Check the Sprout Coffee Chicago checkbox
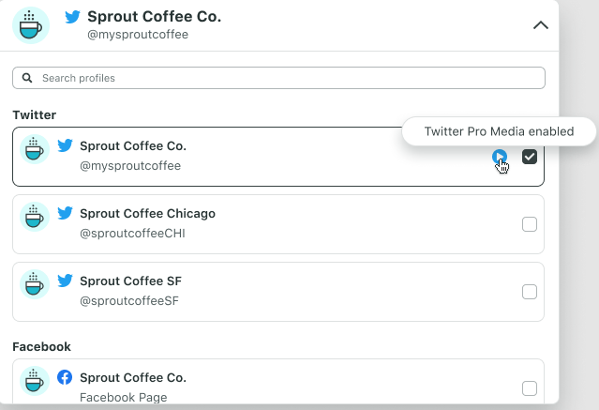The image size is (599, 410). [x=530, y=224]
